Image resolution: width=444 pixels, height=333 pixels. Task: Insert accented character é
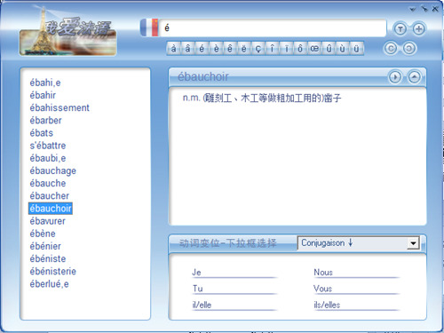pos(202,48)
